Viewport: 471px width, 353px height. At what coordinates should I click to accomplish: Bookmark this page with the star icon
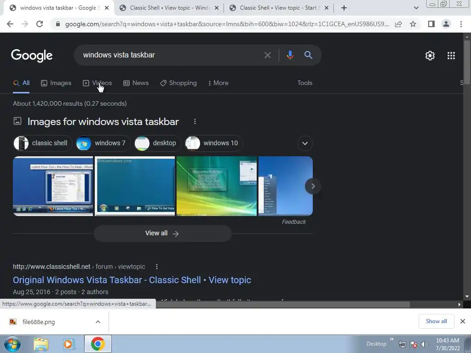pos(413,24)
